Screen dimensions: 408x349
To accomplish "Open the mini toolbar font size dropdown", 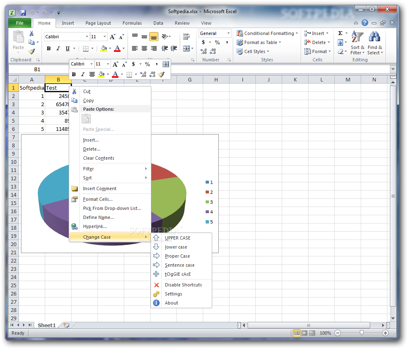I will 108,64.
